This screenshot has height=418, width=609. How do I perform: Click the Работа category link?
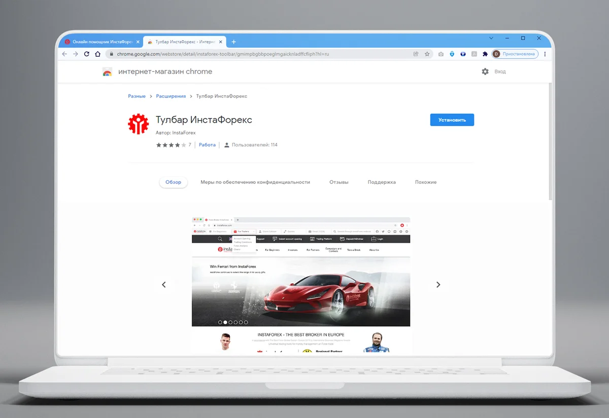(x=207, y=145)
